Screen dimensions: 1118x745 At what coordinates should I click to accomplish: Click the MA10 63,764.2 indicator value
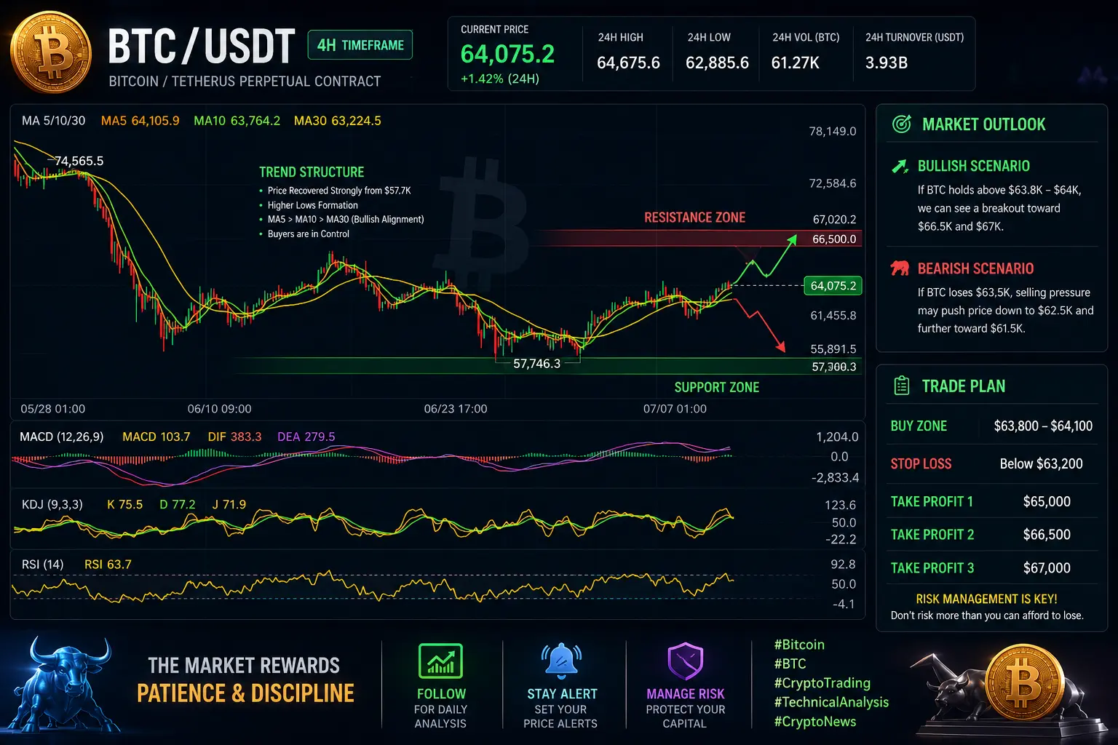237,121
